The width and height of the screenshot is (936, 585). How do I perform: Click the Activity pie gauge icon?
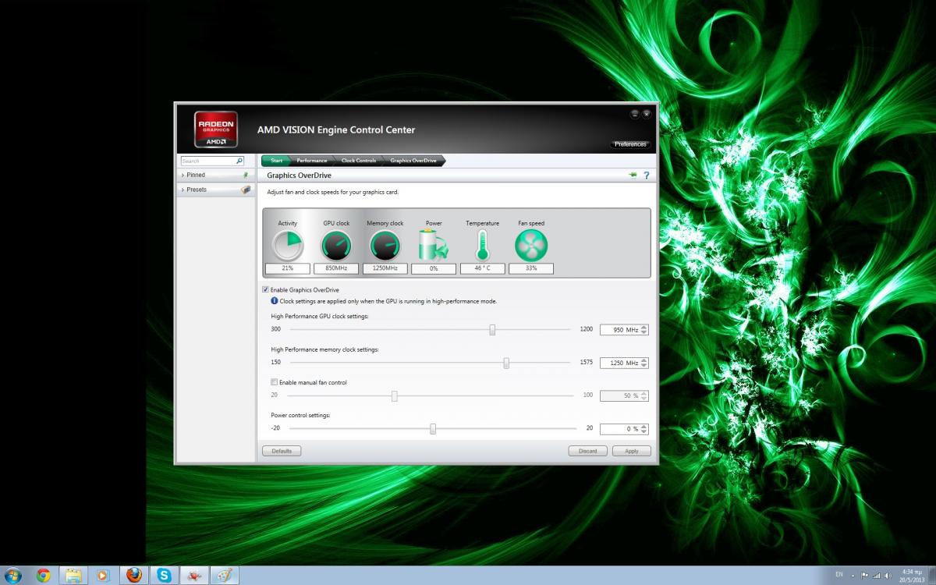288,246
